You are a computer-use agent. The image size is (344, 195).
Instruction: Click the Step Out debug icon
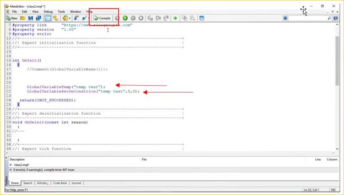pyautogui.click(x=166, y=18)
